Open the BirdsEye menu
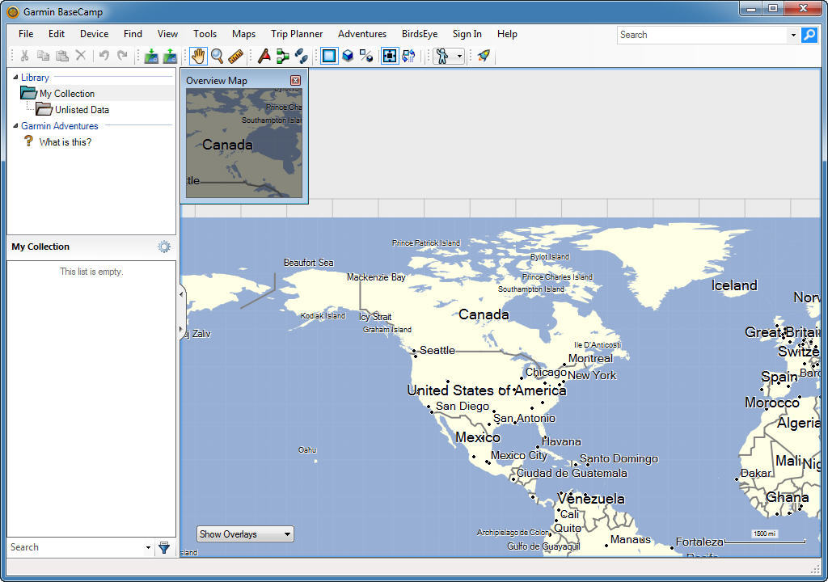 [x=420, y=34]
